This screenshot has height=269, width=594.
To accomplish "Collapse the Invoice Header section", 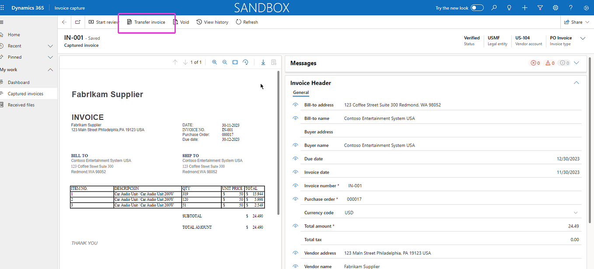I will pyautogui.click(x=576, y=82).
